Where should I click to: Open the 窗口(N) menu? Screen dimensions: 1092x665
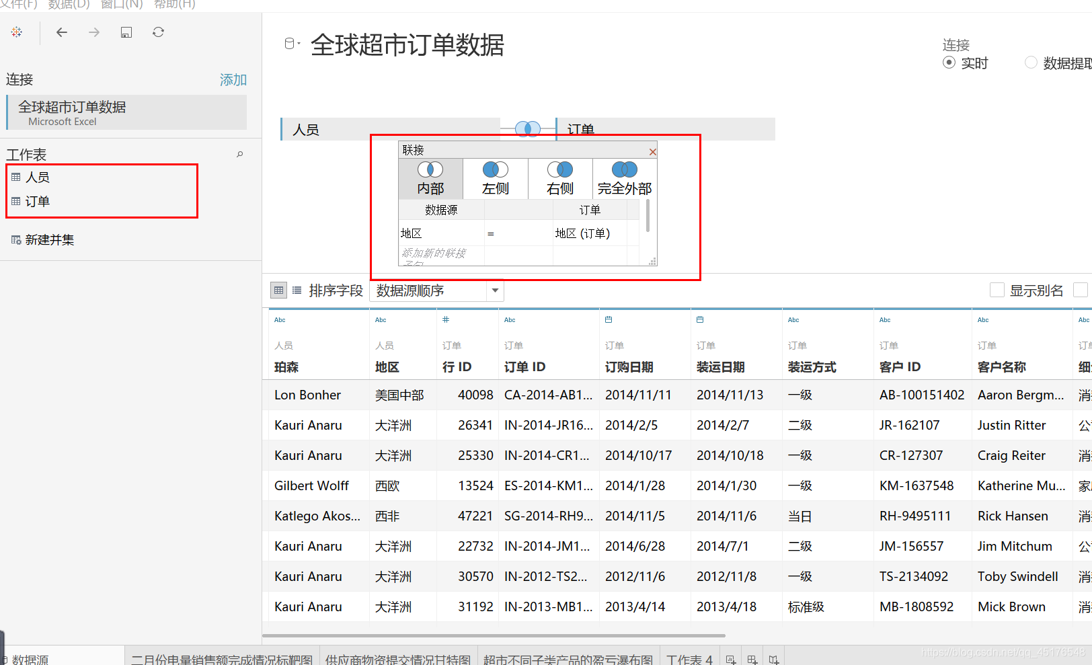tap(122, 4)
